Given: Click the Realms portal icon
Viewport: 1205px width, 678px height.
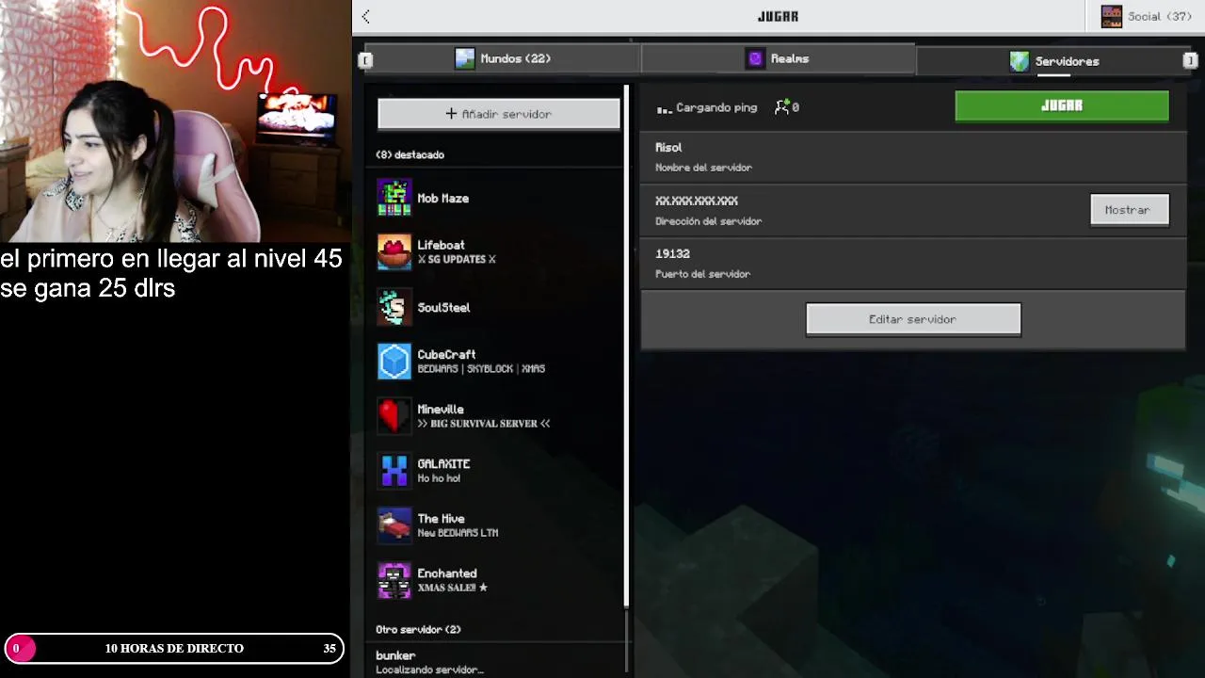Looking at the screenshot, I should pos(755,58).
